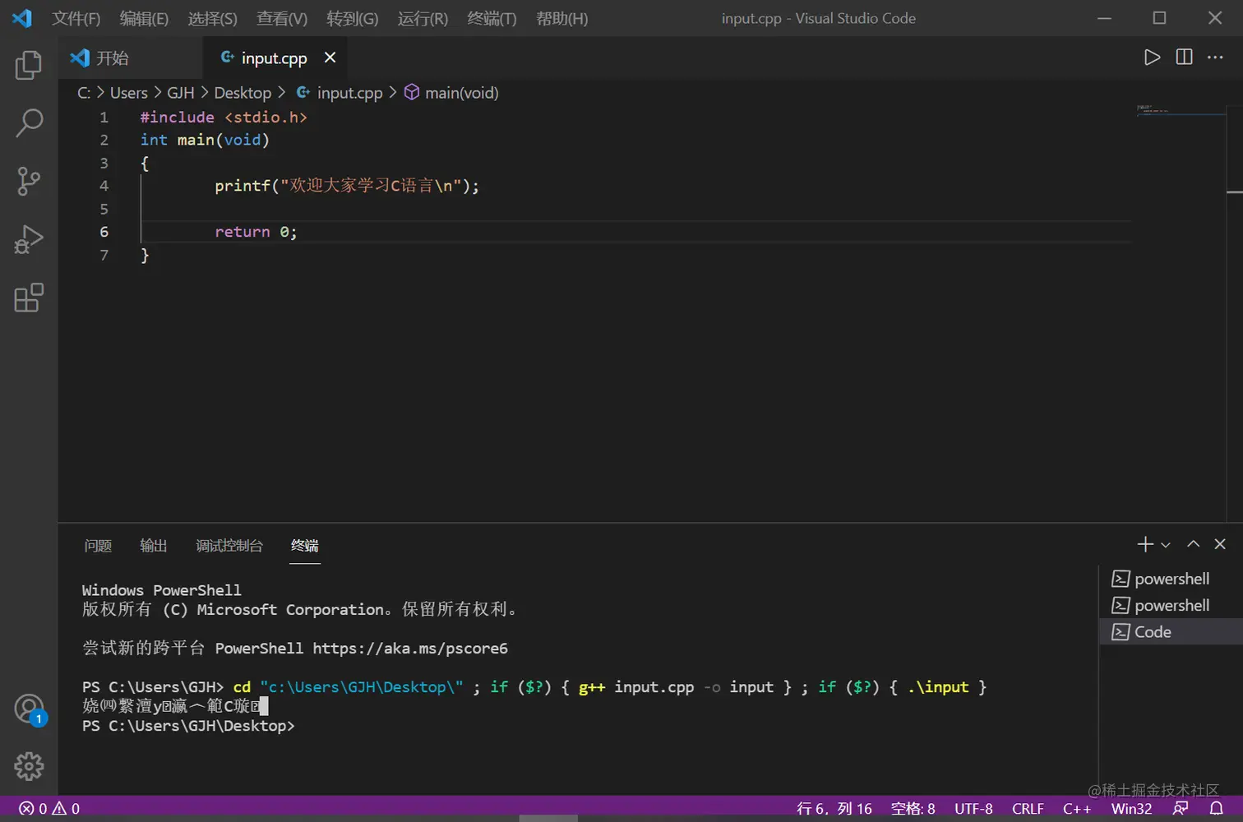Run the code with the play icon
1243x822 pixels.
tap(1153, 58)
